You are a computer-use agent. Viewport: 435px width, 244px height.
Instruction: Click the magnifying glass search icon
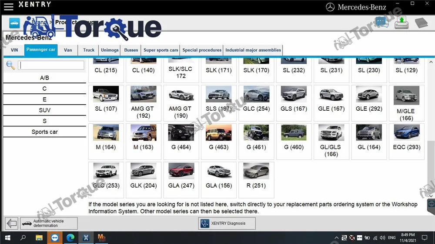pos(10,65)
